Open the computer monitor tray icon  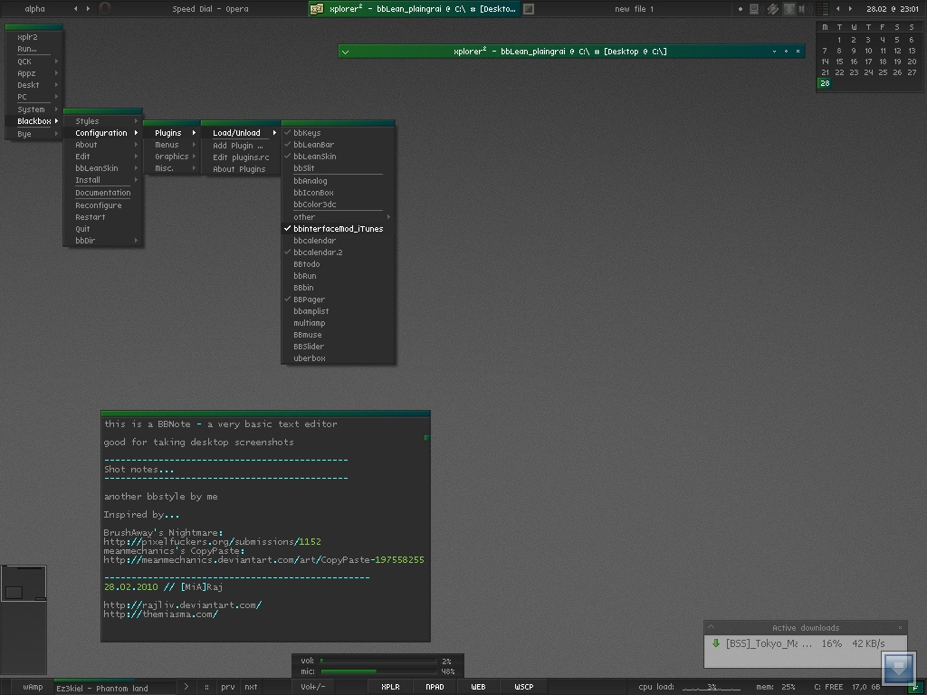pyautogui.click(x=754, y=9)
